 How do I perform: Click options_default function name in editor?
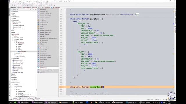(96, 87)
